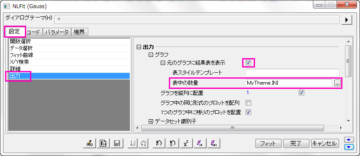Calculate chi-square with the χ² icon
Viewport: 360px width, 156px height.
coord(186,144)
